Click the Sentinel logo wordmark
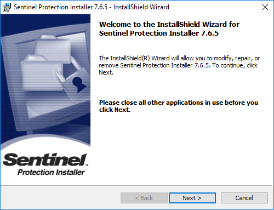Viewport: 274px width, 210px height. tap(44, 160)
